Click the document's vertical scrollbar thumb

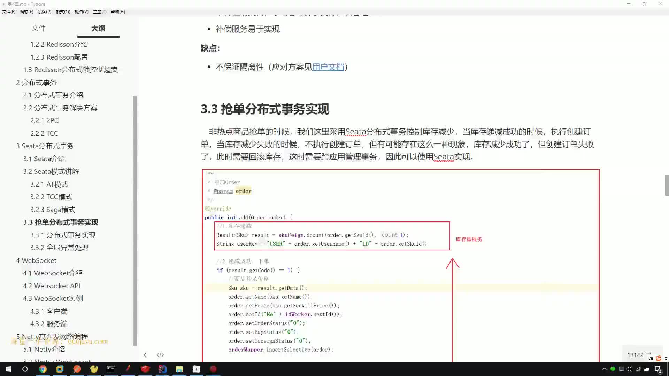(667, 186)
